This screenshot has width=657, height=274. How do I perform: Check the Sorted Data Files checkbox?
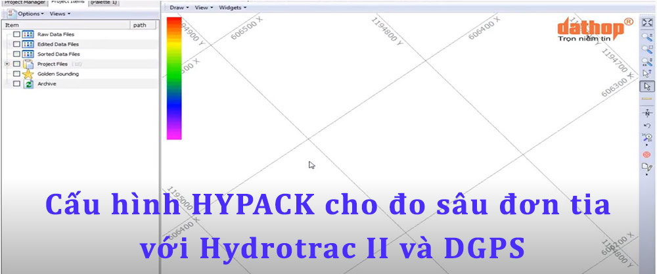[x=16, y=54]
